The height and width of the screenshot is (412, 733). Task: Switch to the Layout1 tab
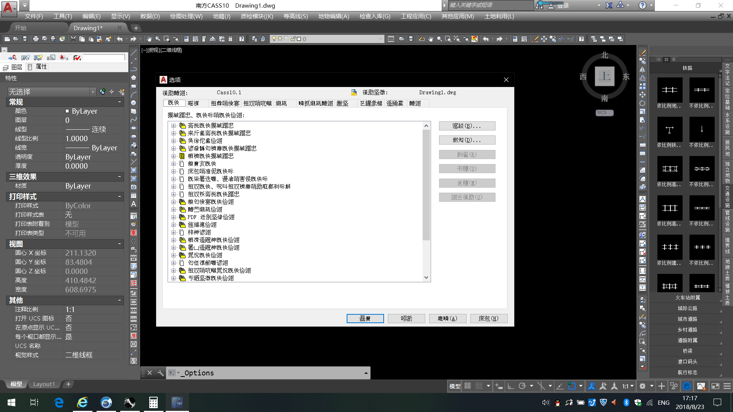click(44, 384)
